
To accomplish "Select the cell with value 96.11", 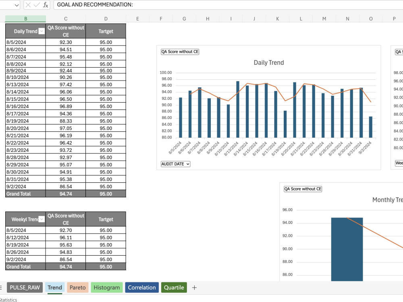I will [66, 238].
